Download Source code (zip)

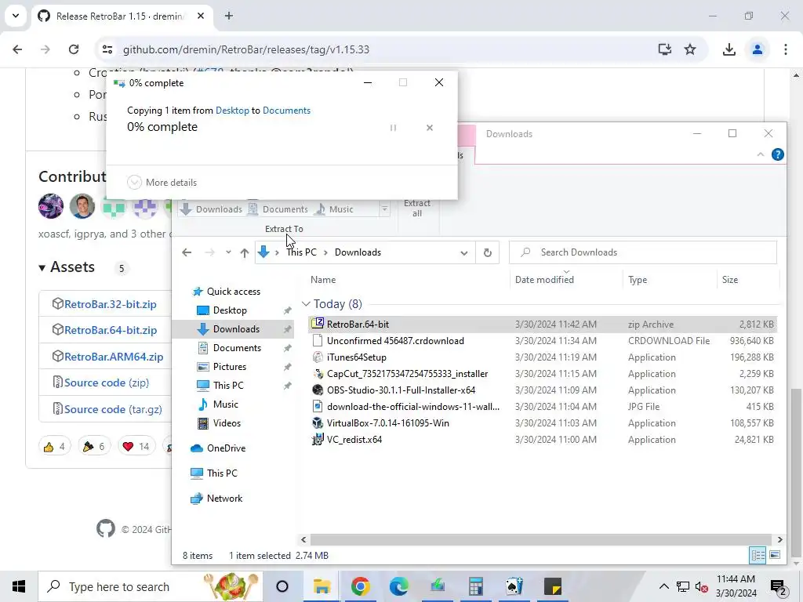(x=107, y=383)
